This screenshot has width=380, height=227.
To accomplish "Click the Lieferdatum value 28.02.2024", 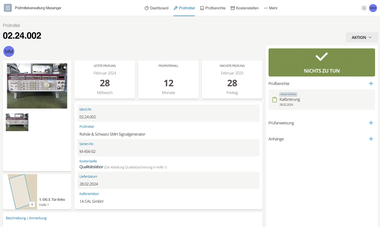I will [89, 184].
